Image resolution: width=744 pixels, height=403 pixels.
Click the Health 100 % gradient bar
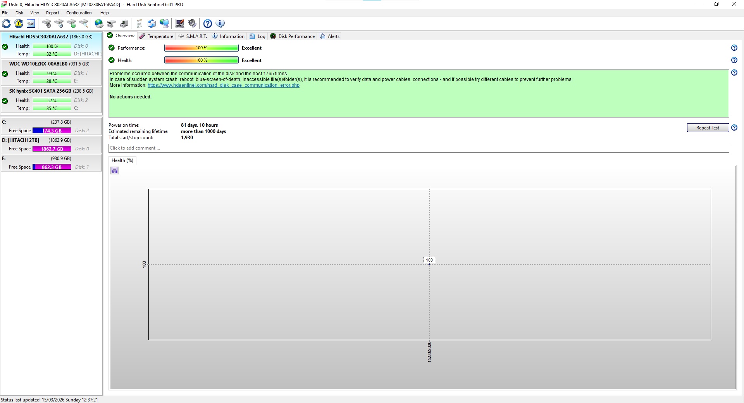[x=201, y=60]
